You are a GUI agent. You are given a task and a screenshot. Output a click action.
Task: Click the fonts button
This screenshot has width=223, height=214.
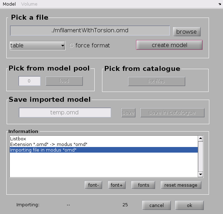tap(143, 185)
